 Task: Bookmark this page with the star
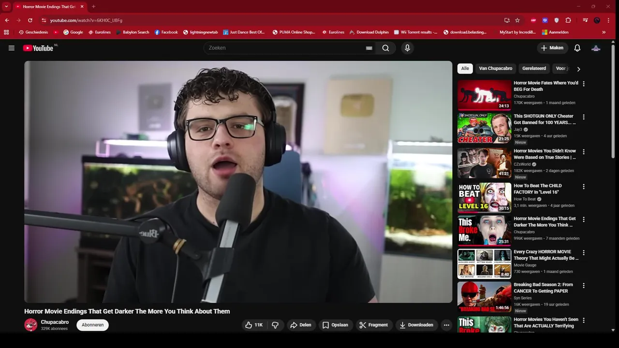[517, 20]
